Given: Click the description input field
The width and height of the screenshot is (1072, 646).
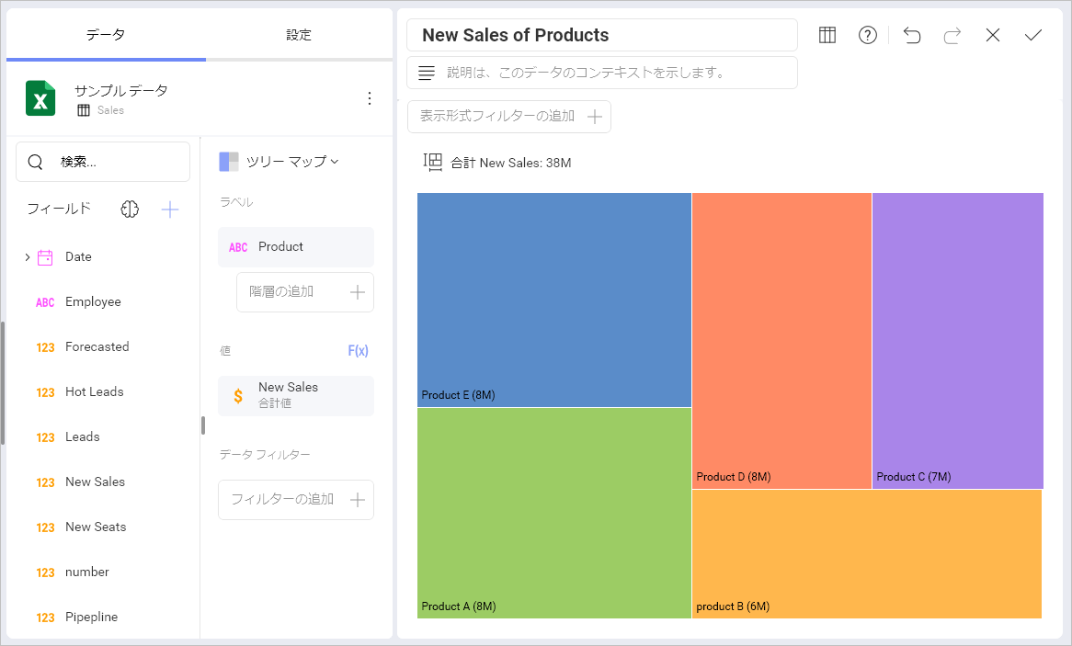Looking at the screenshot, I should pyautogui.click(x=601, y=74).
